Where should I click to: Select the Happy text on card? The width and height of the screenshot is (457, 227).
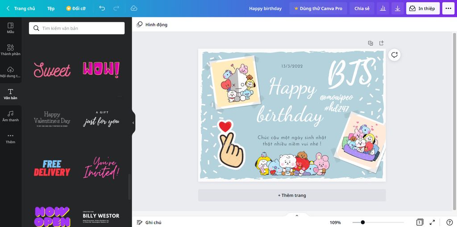click(x=292, y=88)
